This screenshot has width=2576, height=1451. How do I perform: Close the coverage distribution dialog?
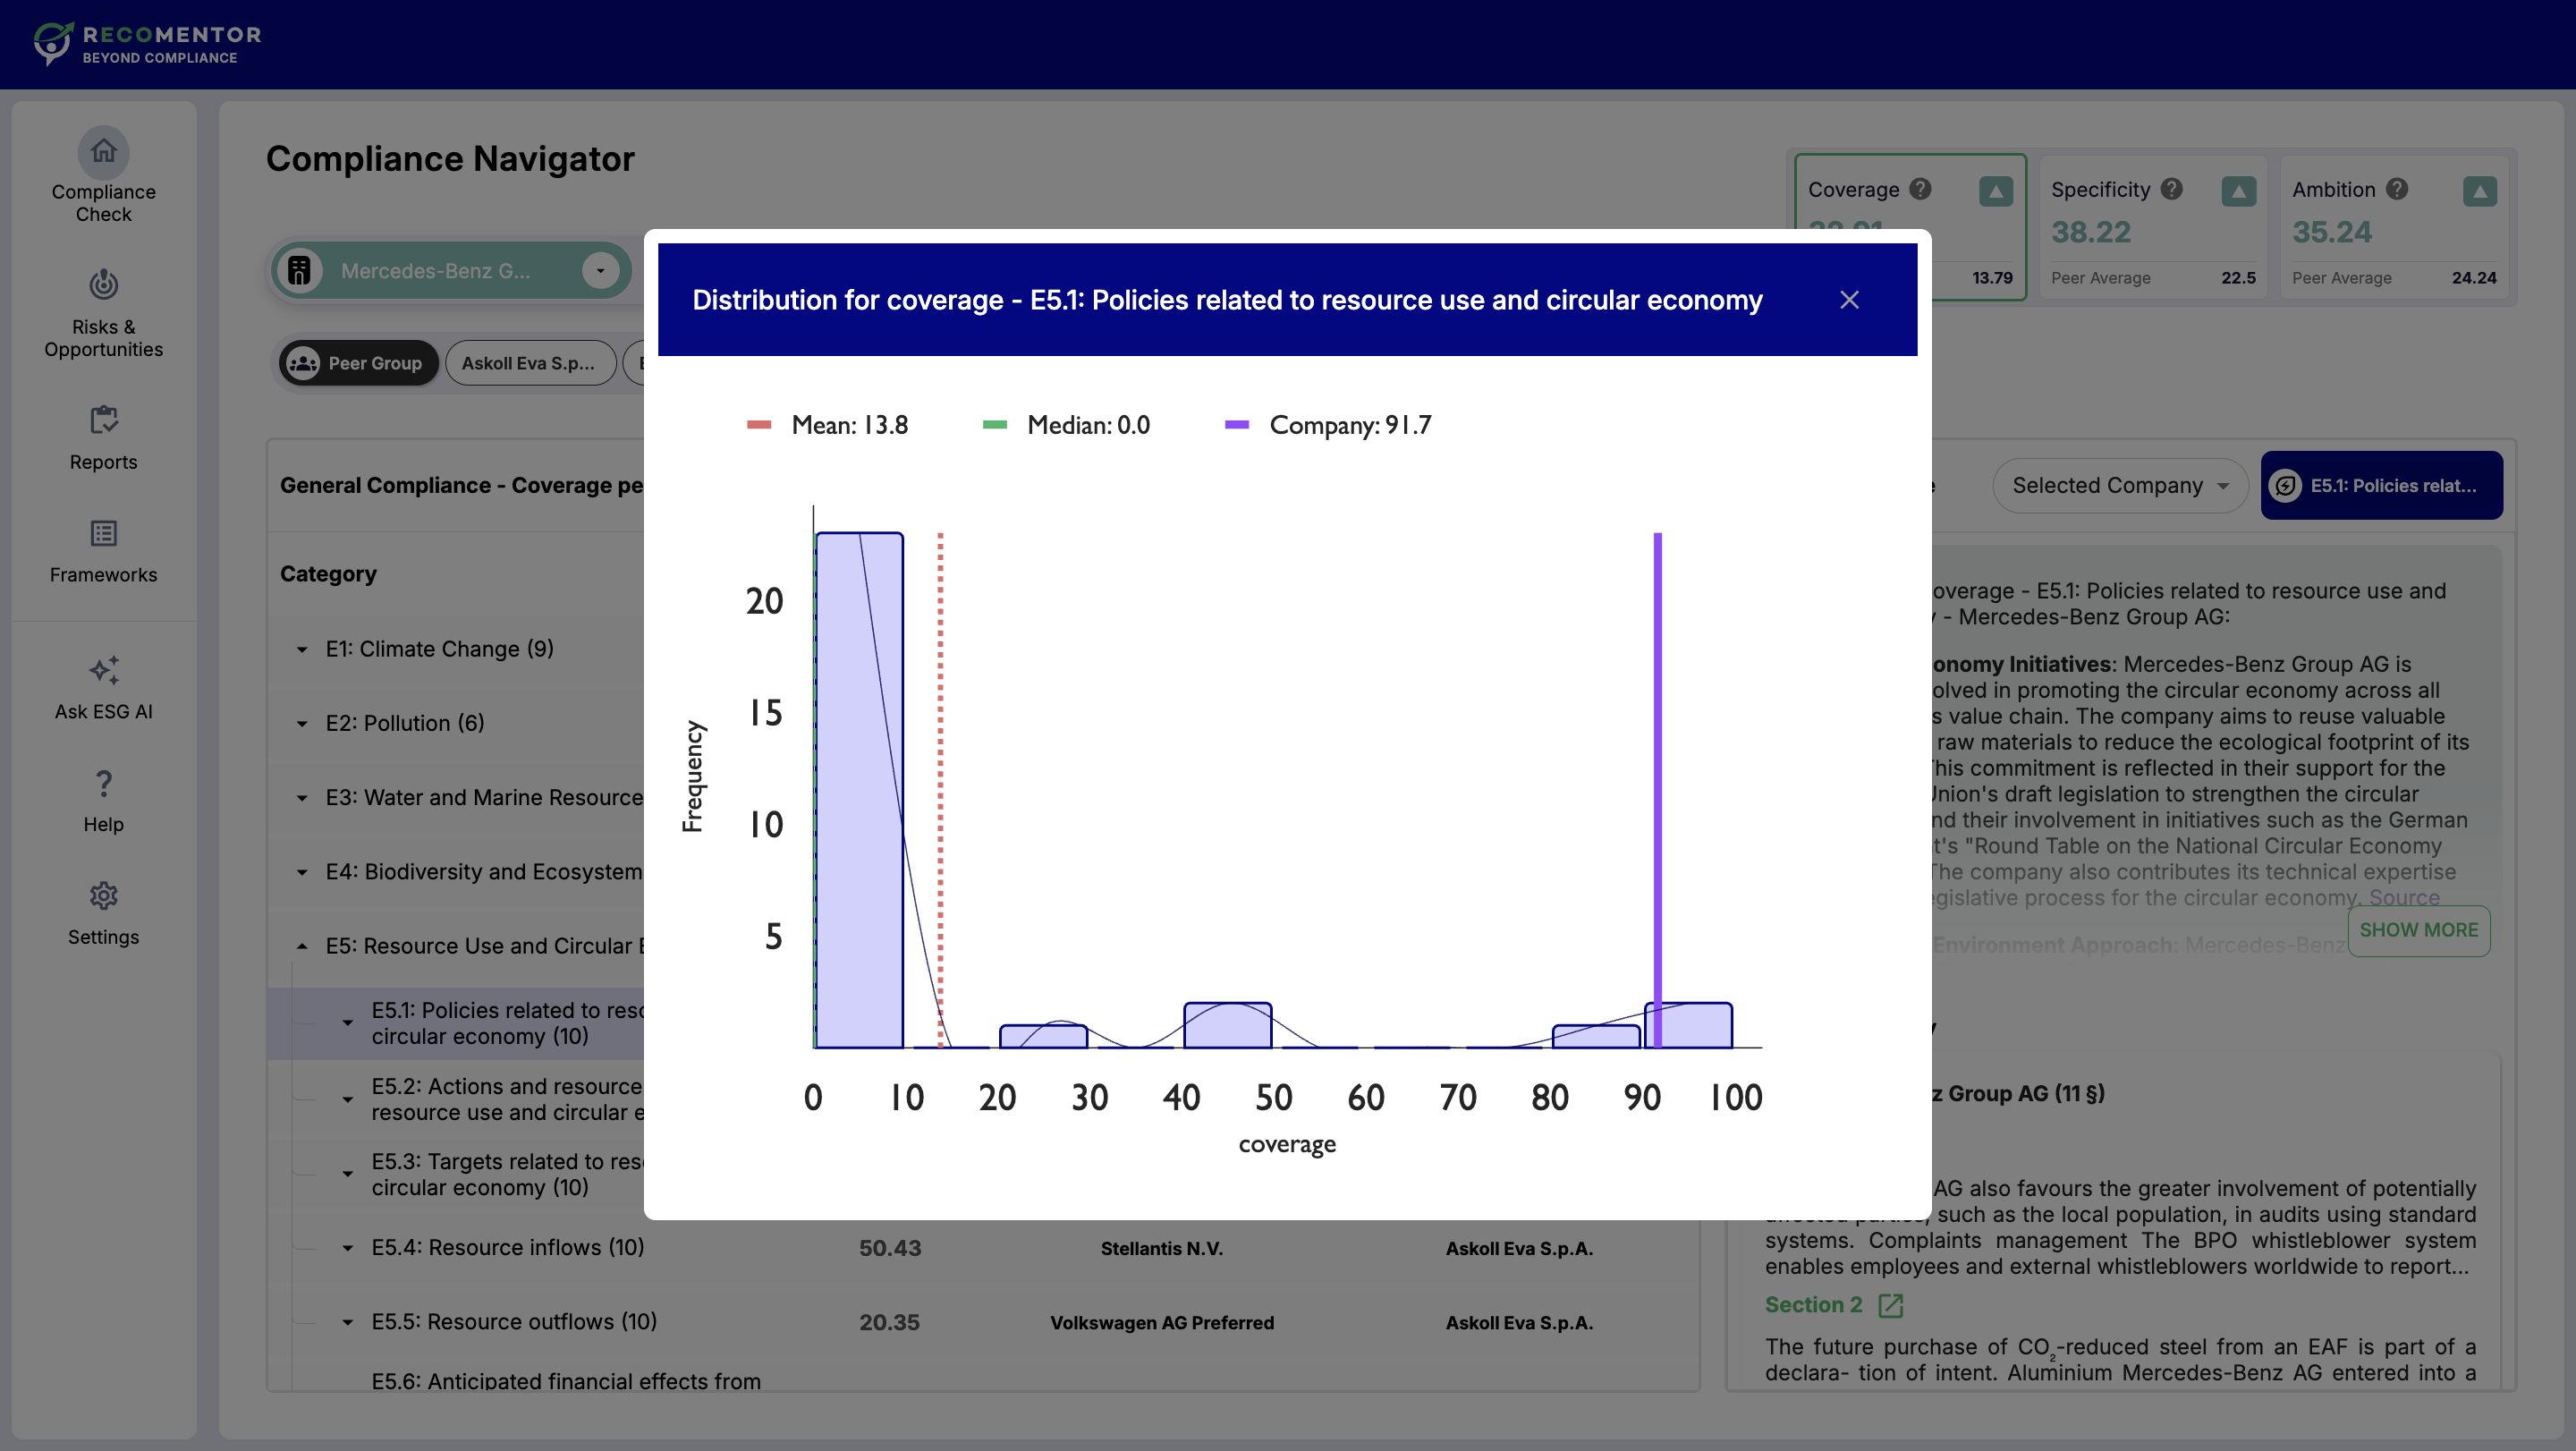click(1849, 300)
